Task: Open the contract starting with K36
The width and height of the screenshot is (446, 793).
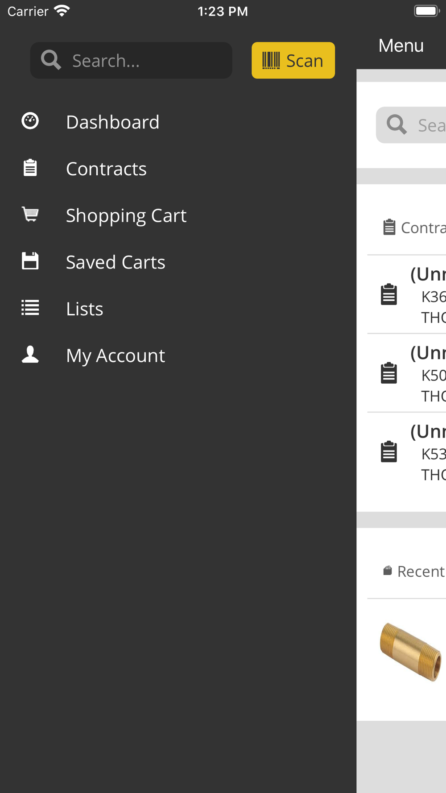Action: tap(415, 295)
